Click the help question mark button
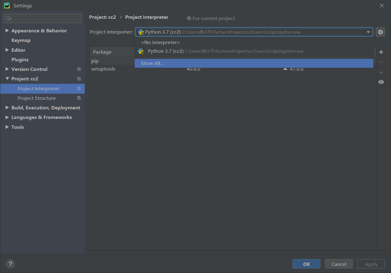 (x=10, y=264)
